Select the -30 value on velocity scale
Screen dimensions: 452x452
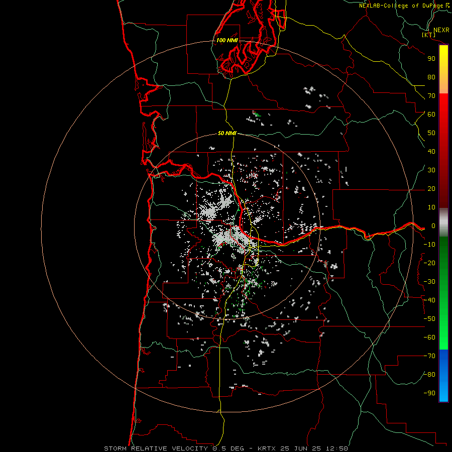click(429, 282)
